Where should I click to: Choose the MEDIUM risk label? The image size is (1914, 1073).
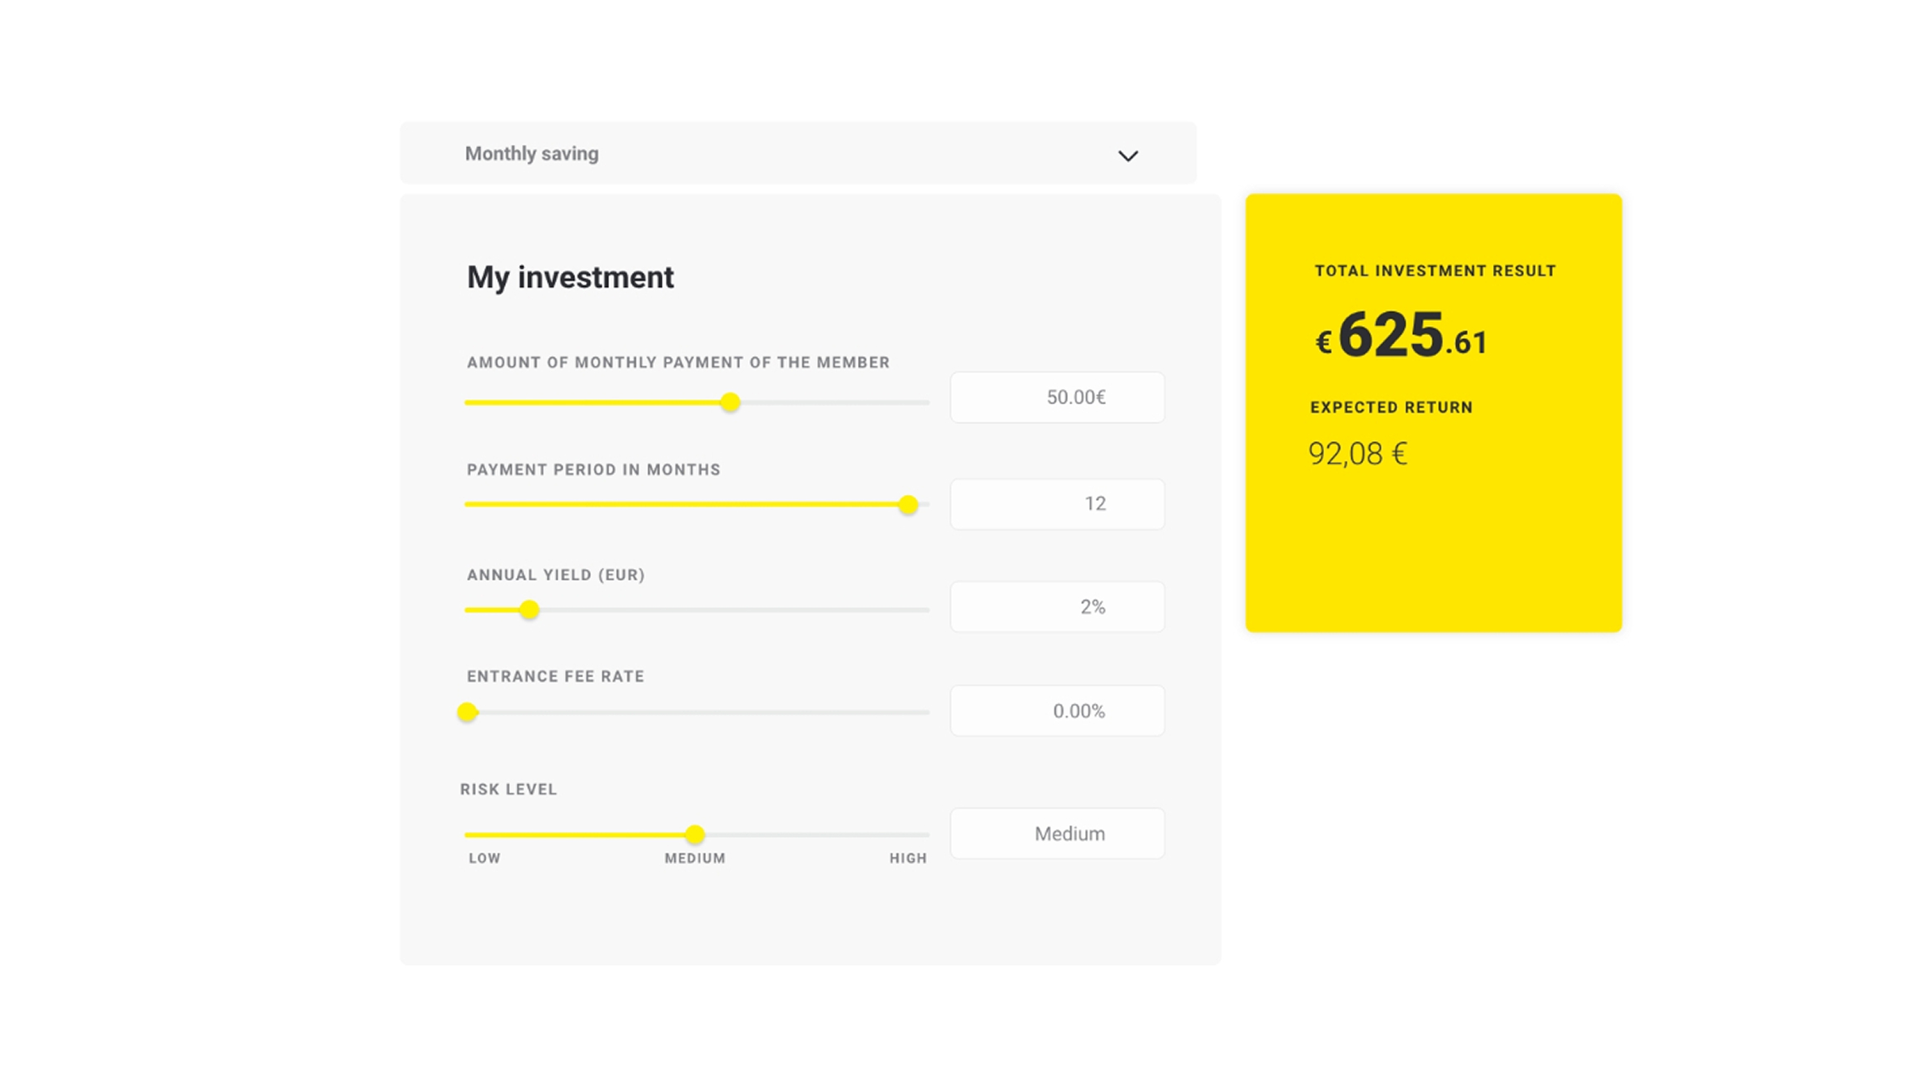coord(695,858)
